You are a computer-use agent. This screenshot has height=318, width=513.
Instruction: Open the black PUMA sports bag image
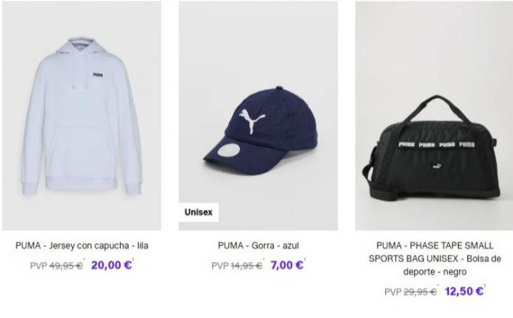(x=434, y=115)
